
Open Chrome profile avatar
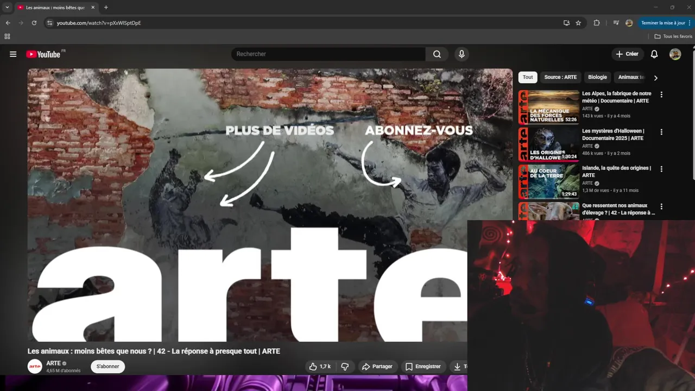point(629,23)
